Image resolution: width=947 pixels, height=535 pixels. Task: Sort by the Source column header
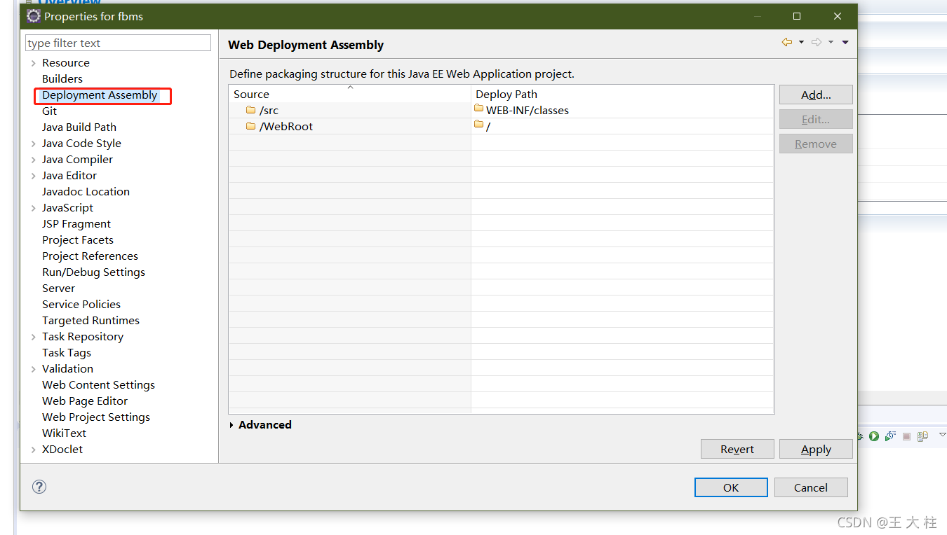click(x=349, y=94)
